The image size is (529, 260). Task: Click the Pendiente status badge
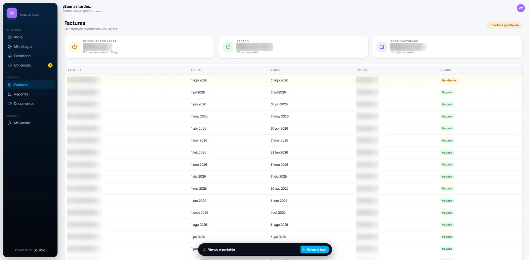coord(449,81)
